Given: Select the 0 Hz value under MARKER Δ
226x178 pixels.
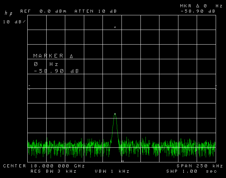Looking at the screenshot, I should click(x=46, y=64).
